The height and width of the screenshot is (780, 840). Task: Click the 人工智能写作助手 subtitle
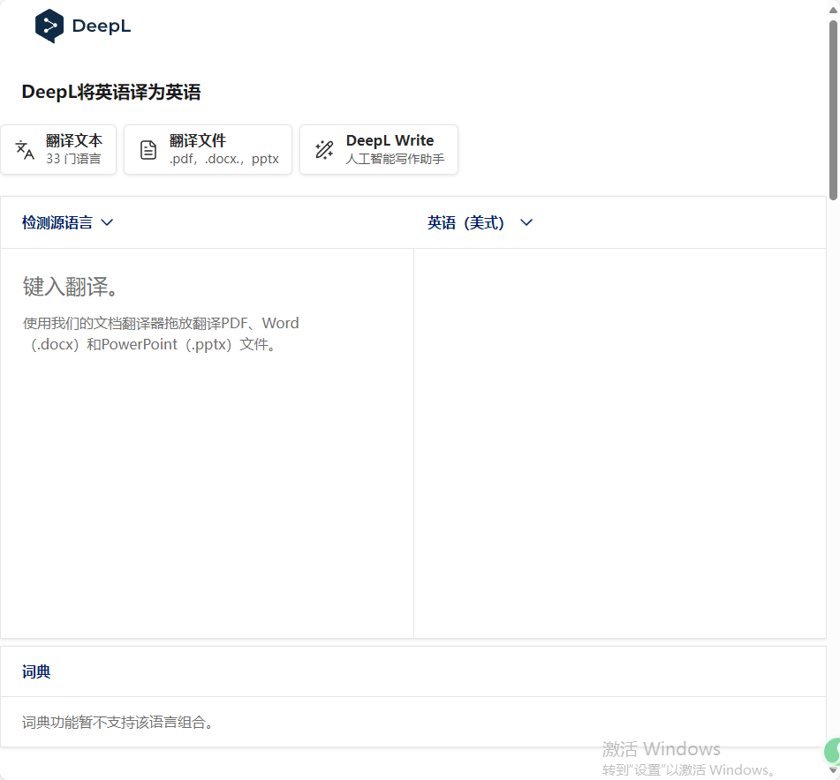(395, 159)
